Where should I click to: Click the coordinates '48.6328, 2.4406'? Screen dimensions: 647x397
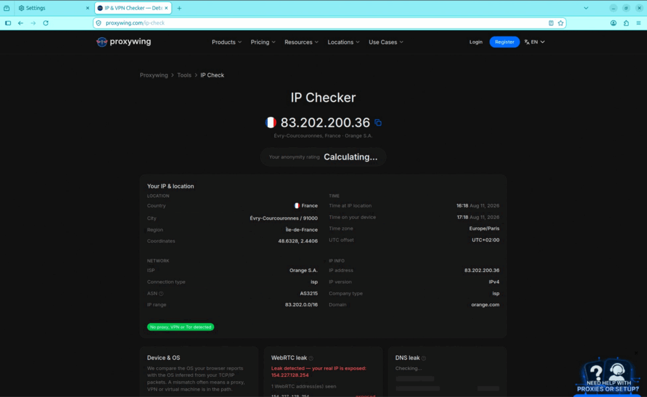(298, 241)
